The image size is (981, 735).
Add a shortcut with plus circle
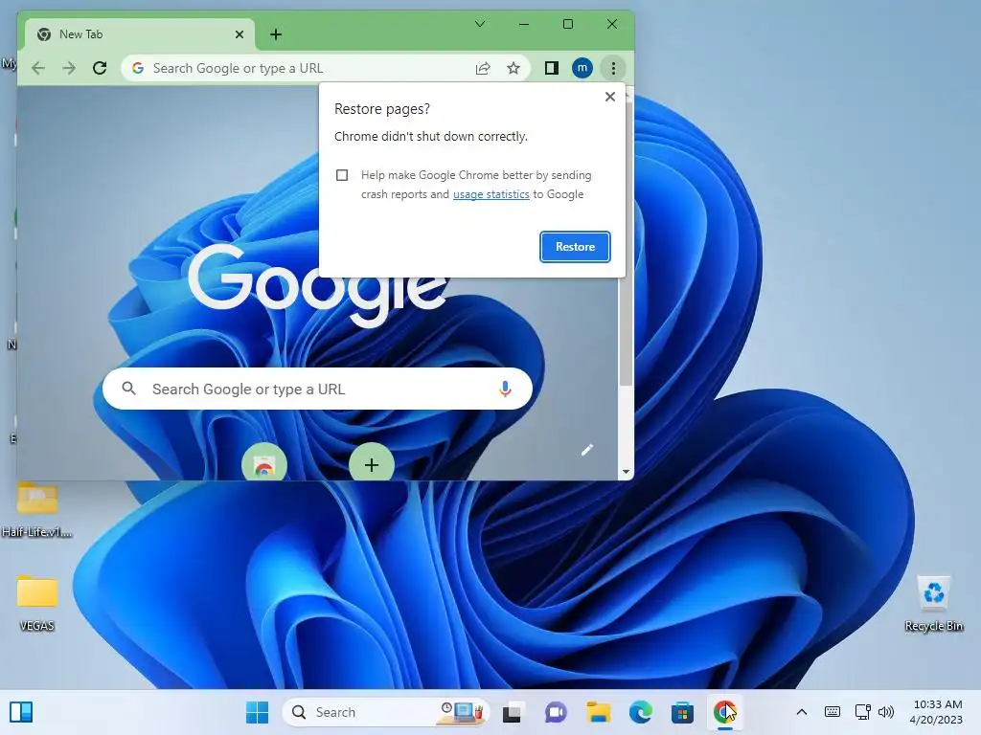coord(372,464)
